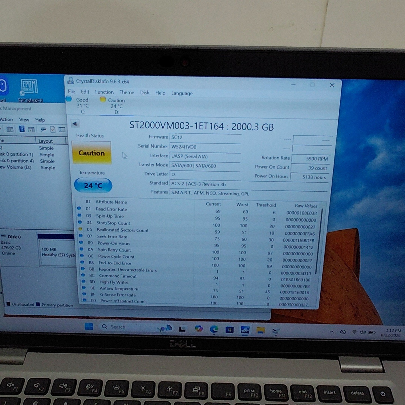The image size is (405, 405).
Task: Click the yellow Caution health status button
Action: coord(91,153)
